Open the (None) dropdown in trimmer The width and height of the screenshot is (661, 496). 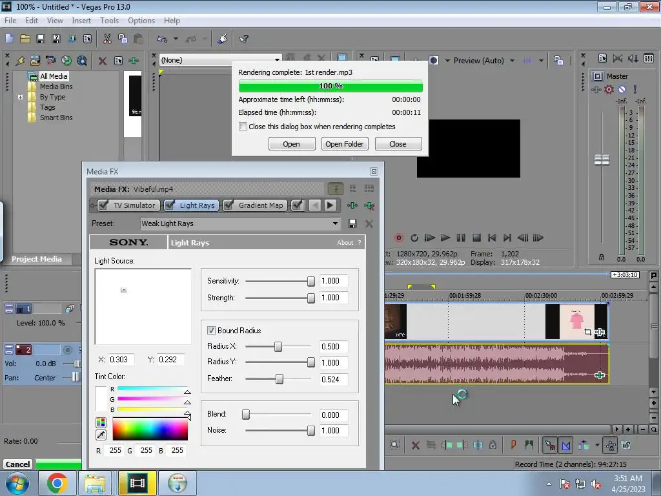pyautogui.click(x=277, y=60)
